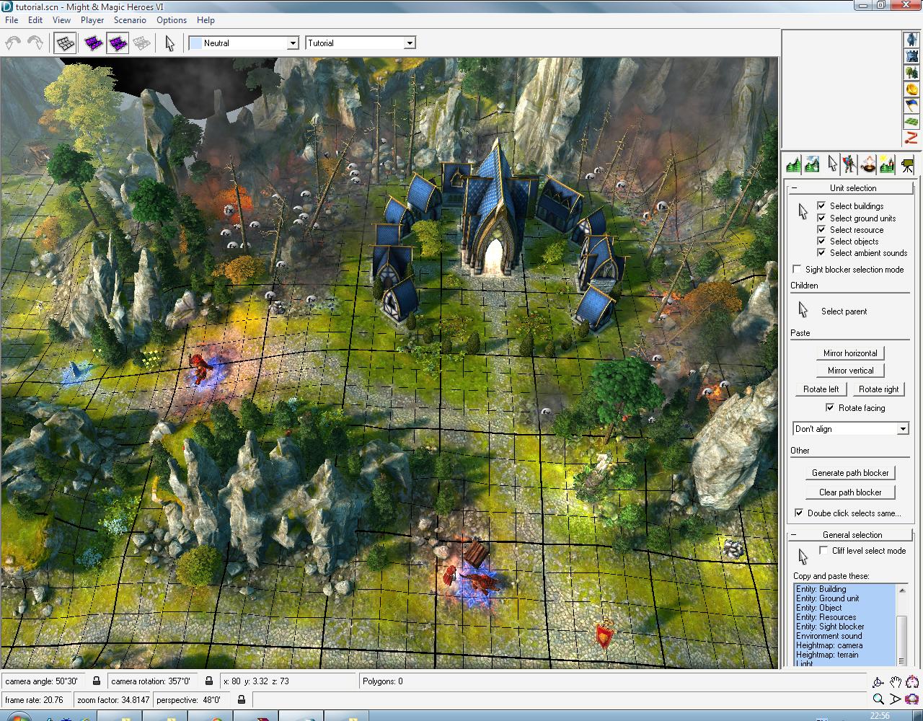Select the camera tool icon

906,165
